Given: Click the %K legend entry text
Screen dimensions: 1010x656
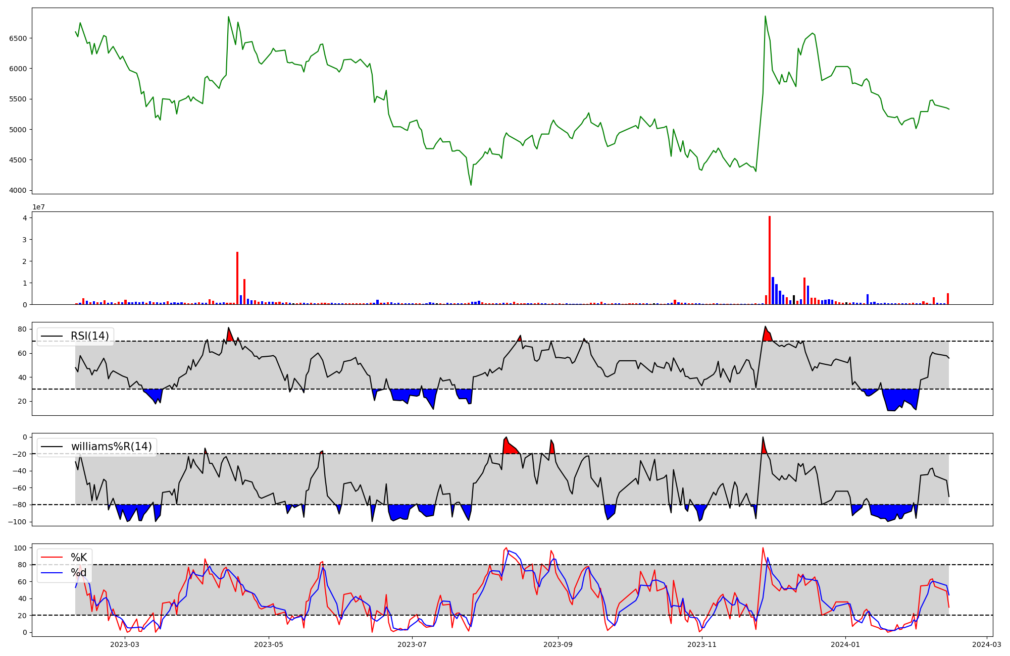Looking at the screenshot, I should click(x=79, y=558).
